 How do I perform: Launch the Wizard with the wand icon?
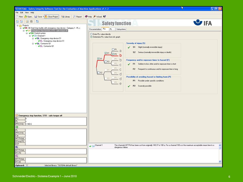point(94,17)
